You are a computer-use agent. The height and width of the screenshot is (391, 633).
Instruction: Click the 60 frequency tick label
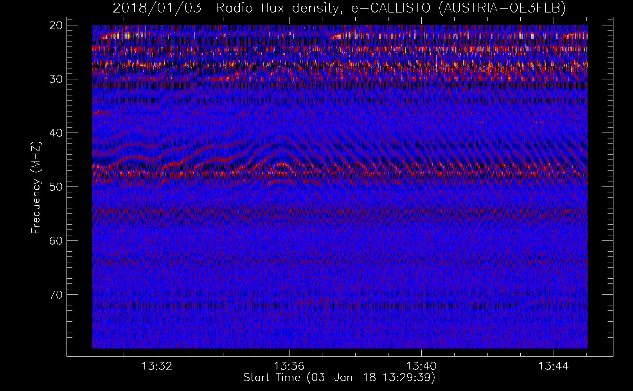56,241
